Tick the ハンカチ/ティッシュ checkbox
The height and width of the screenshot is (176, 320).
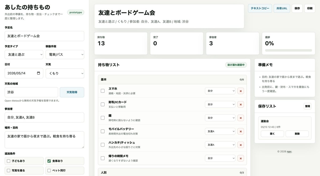coord(103,145)
